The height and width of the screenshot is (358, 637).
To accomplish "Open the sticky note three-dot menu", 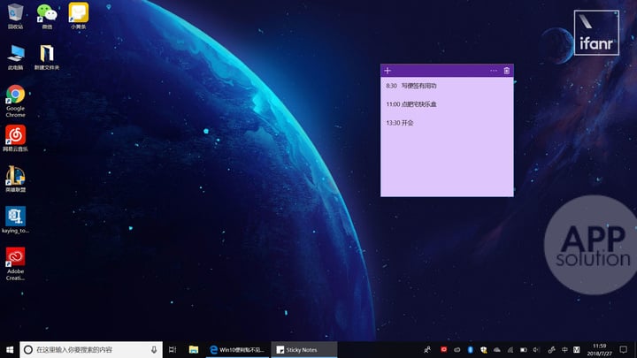I will [494, 71].
